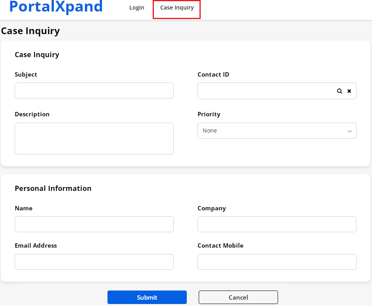Clear Contact ID using the X icon

(349, 91)
